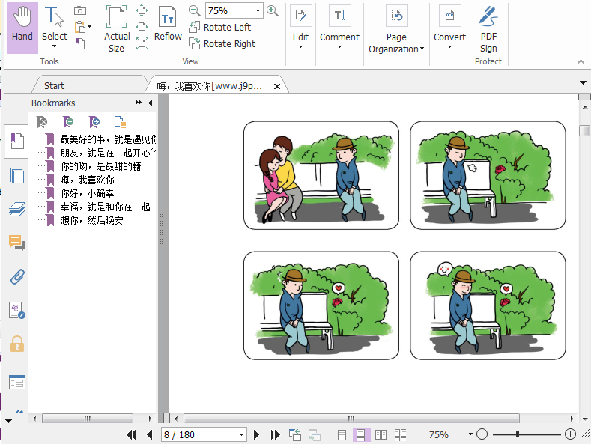Viewport: 591px width, 444px height.
Task: Click the PDF Sign tool
Action: pyautogui.click(x=488, y=28)
